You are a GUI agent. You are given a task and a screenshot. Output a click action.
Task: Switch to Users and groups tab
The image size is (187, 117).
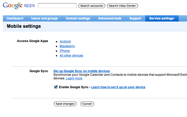click(x=45, y=18)
